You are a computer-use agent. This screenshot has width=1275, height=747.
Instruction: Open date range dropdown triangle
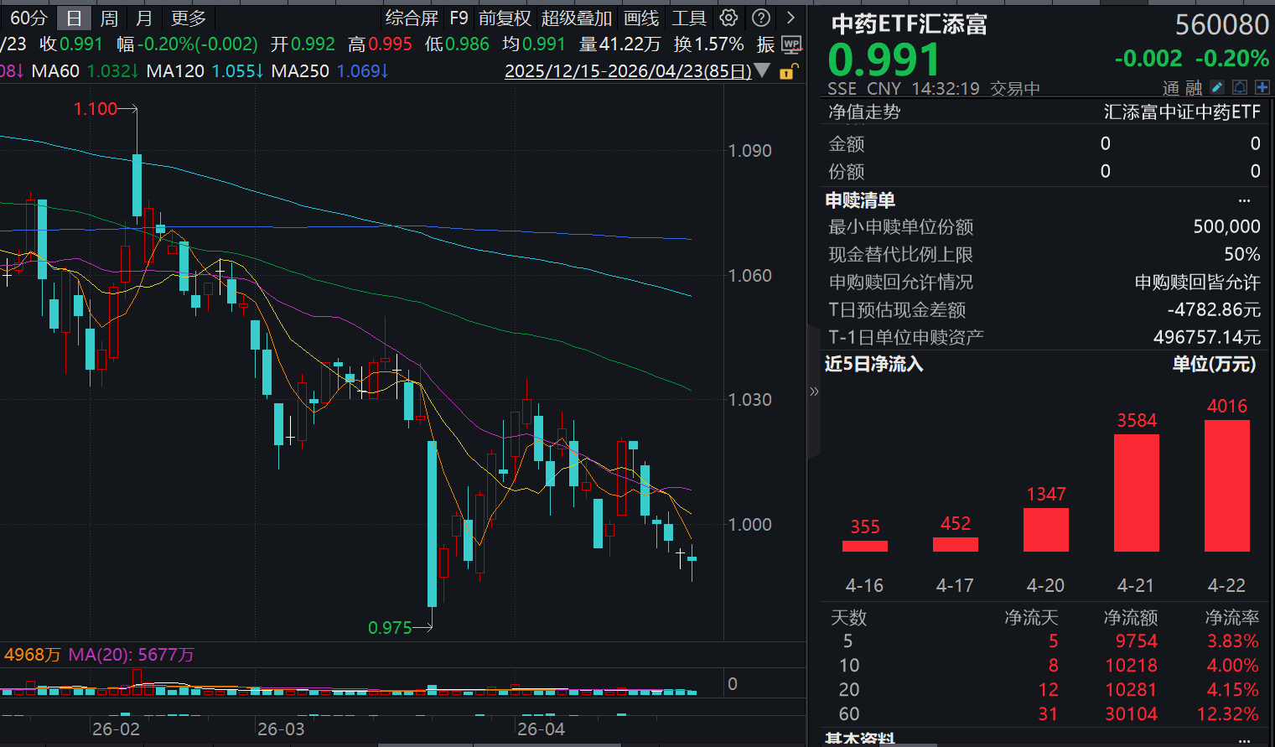tap(762, 70)
